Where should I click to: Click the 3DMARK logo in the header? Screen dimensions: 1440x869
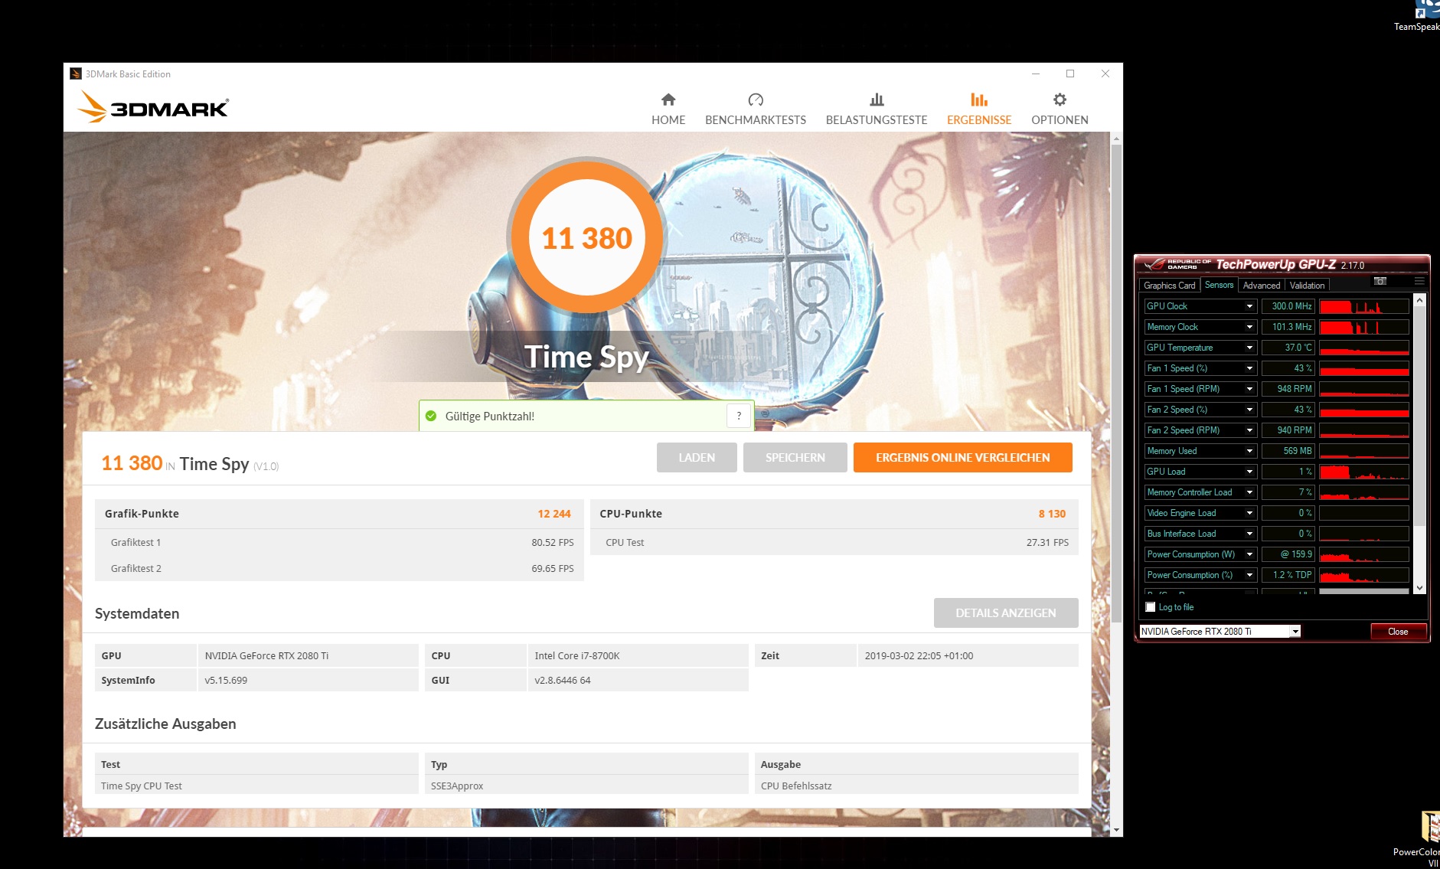click(153, 107)
